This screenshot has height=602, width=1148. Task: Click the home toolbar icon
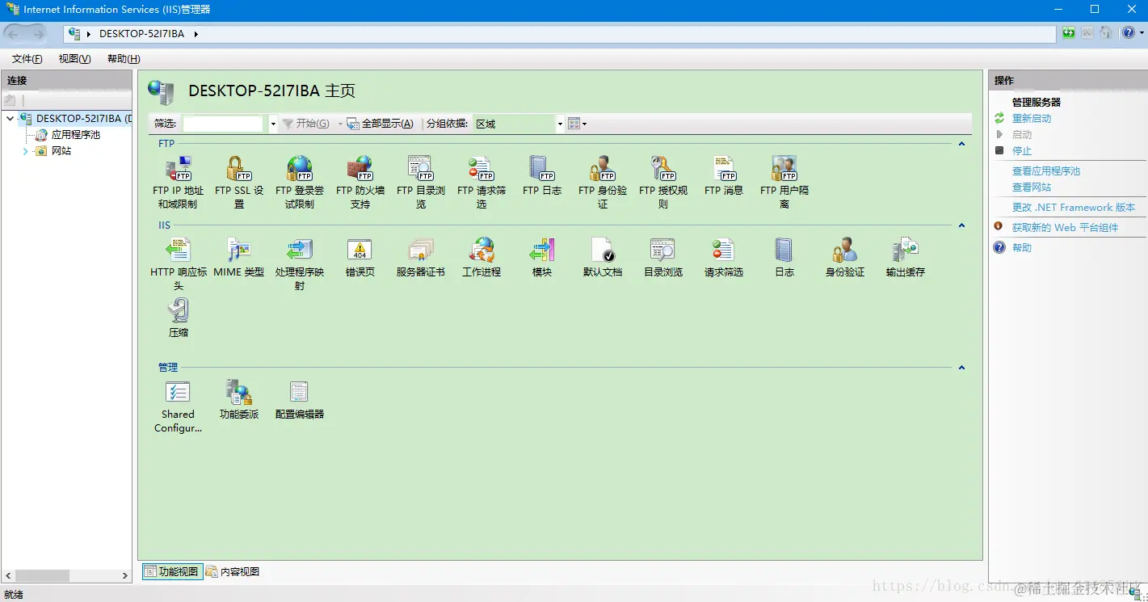pos(1106,33)
